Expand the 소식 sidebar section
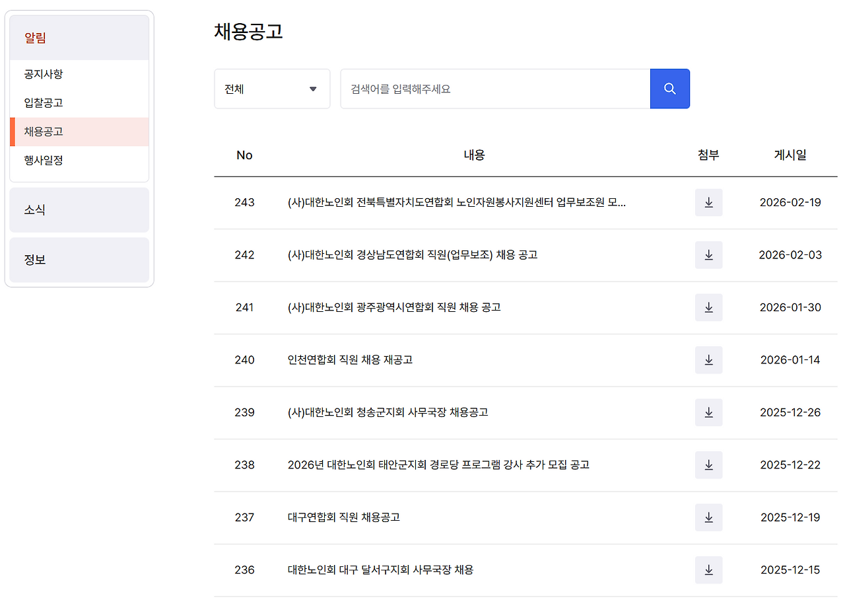The image size is (845, 600). click(x=79, y=210)
